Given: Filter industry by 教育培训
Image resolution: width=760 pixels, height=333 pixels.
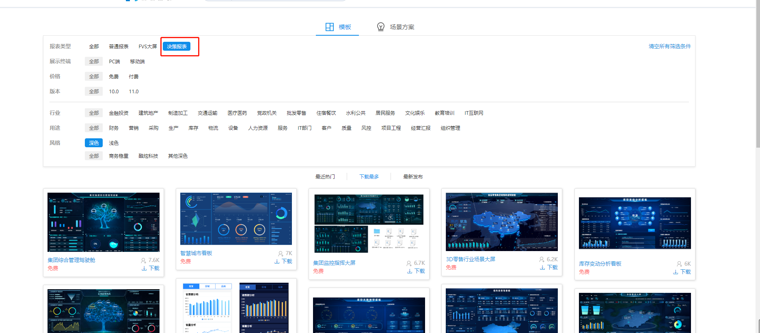Looking at the screenshot, I should coord(445,113).
